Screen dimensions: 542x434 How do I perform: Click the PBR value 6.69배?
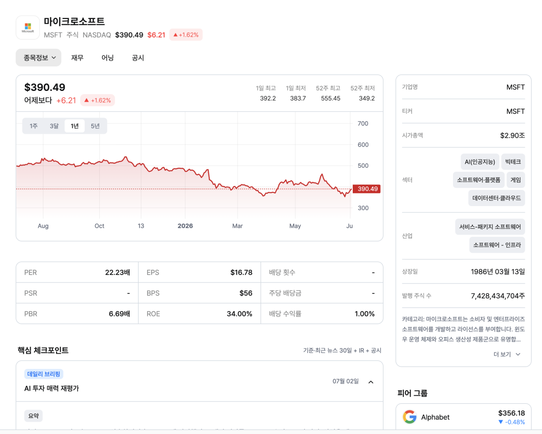coord(119,314)
